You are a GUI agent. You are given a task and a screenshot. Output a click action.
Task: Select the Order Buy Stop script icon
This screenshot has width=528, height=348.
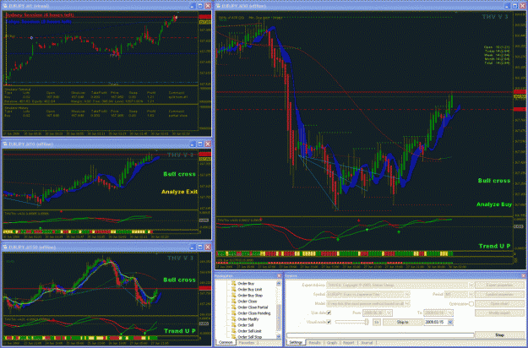pyautogui.click(x=234, y=295)
